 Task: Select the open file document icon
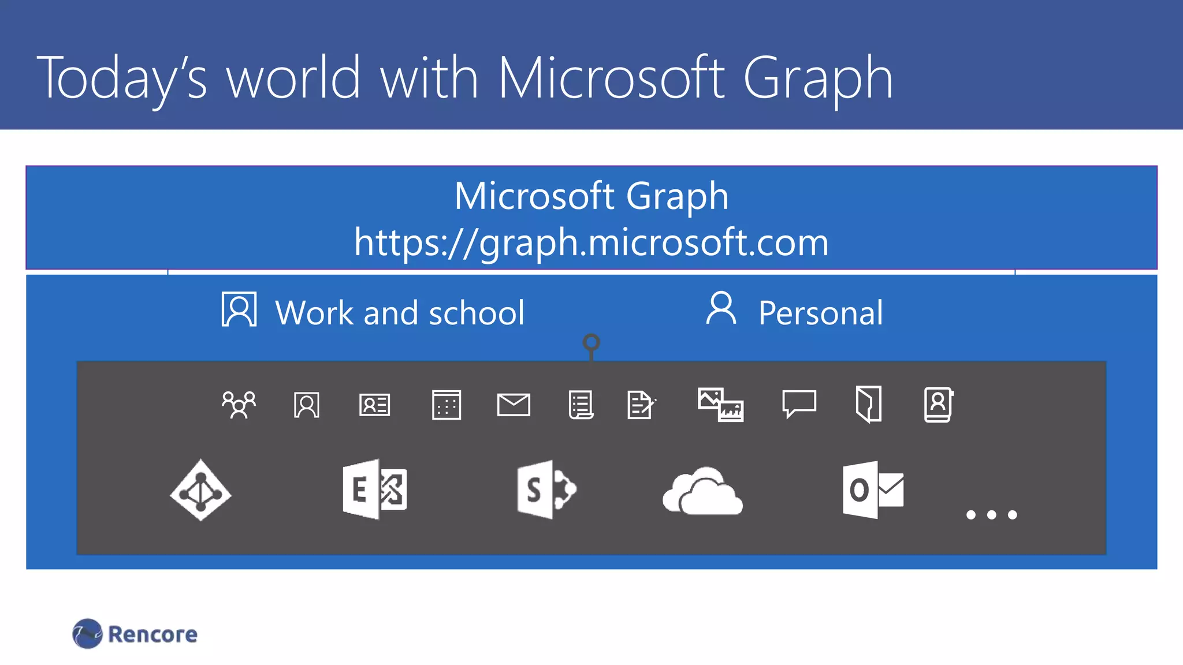click(869, 404)
